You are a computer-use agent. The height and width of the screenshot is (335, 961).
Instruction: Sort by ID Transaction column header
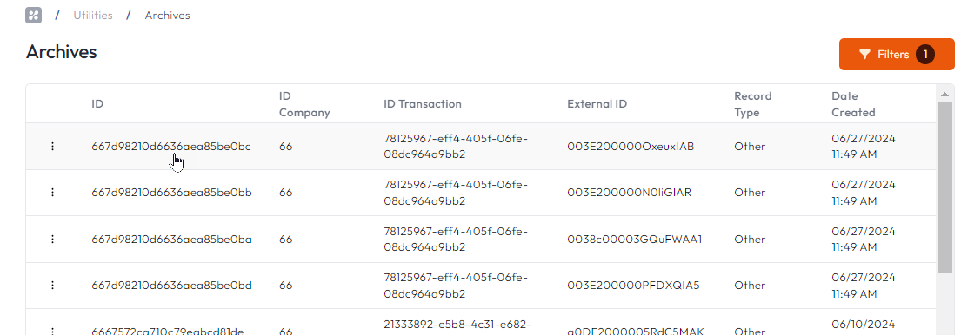click(423, 104)
